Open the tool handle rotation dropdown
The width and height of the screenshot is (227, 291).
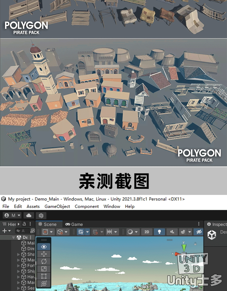[62, 232]
